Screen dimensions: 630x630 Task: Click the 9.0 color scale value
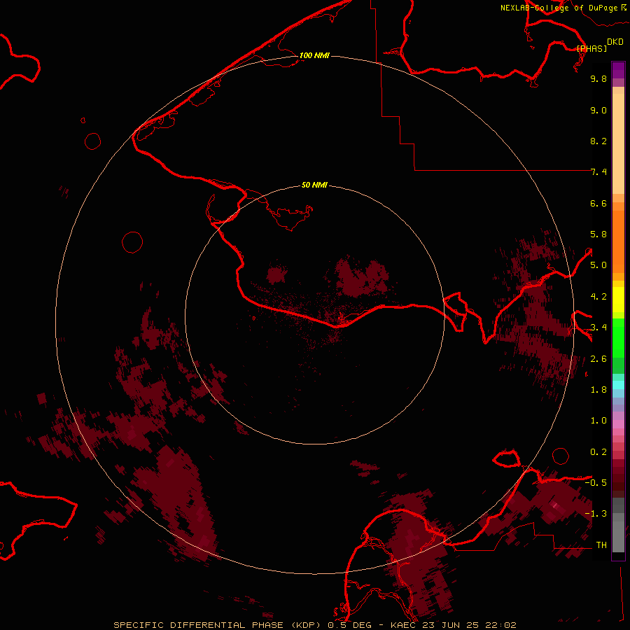(x=598, y=110)
